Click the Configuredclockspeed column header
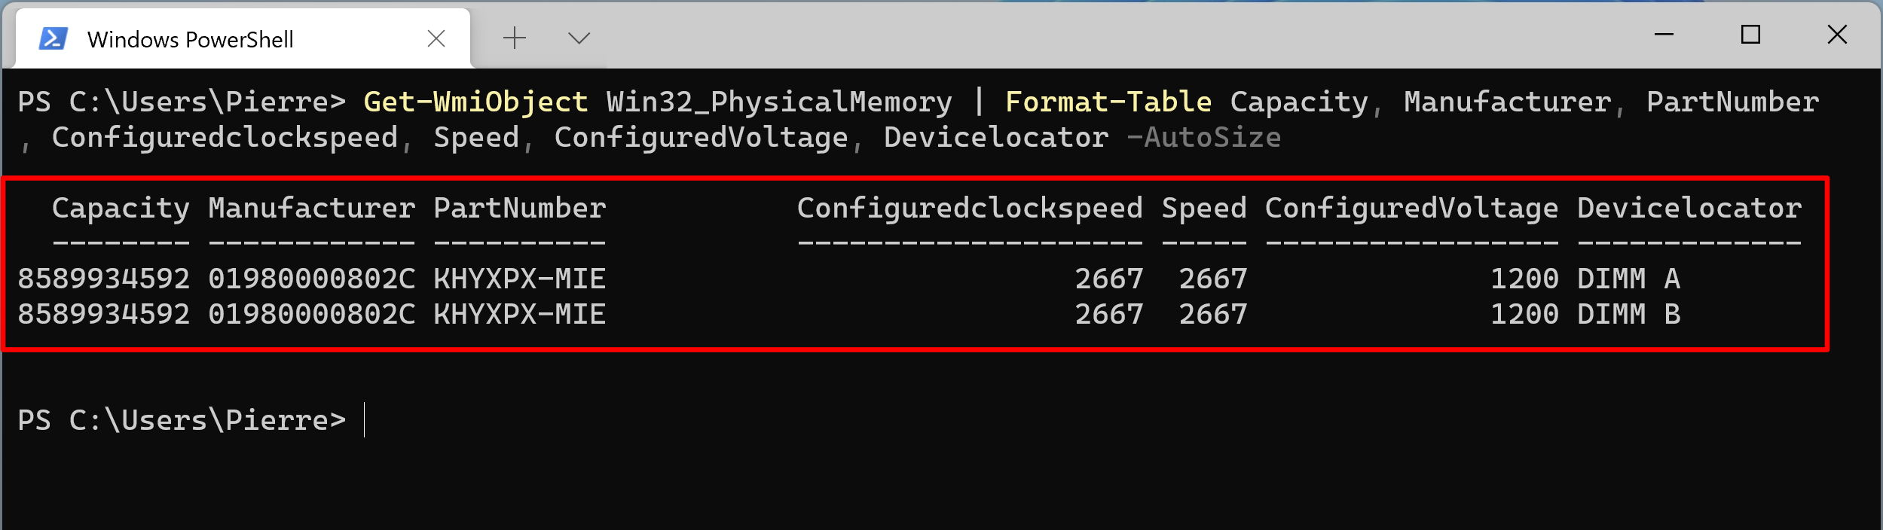The height and width of the screenshot is (530, 1883). 970,209
